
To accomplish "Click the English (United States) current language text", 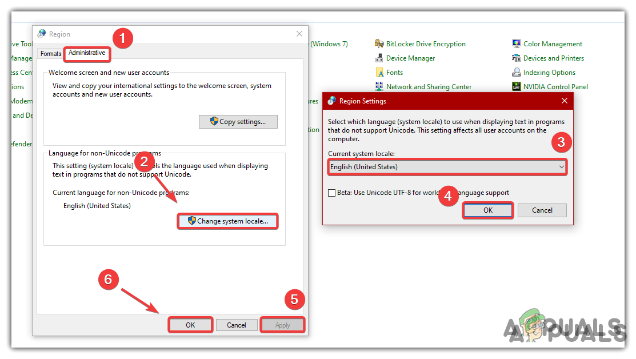I will point(97,206).
